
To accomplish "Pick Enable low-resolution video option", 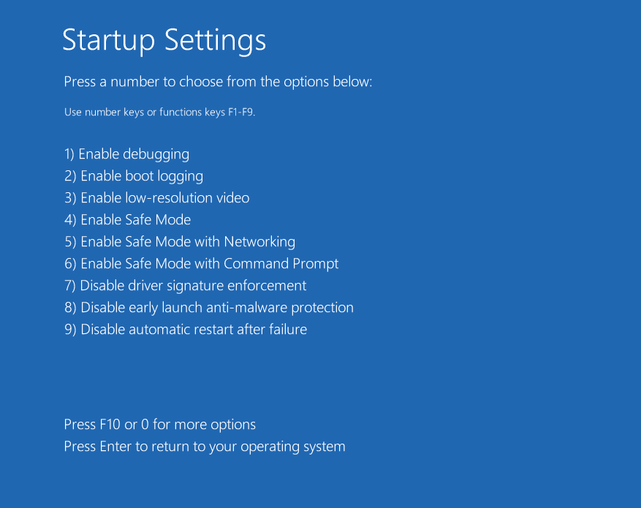I will click(156, 198).
